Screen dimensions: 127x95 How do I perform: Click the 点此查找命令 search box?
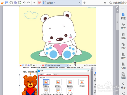click(x=120, y=3)
